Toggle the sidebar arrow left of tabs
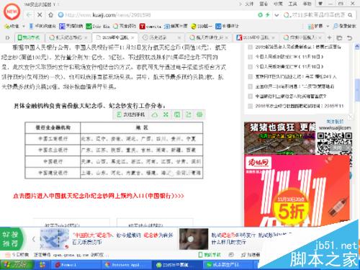 (x=7, y=37)
